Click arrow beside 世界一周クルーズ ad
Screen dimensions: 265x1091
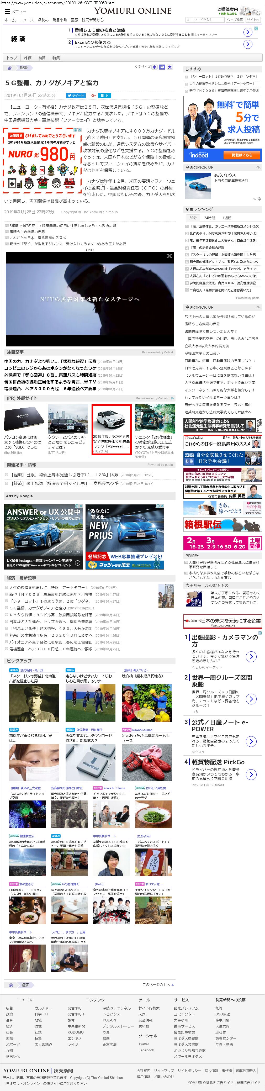pos(251,699)
